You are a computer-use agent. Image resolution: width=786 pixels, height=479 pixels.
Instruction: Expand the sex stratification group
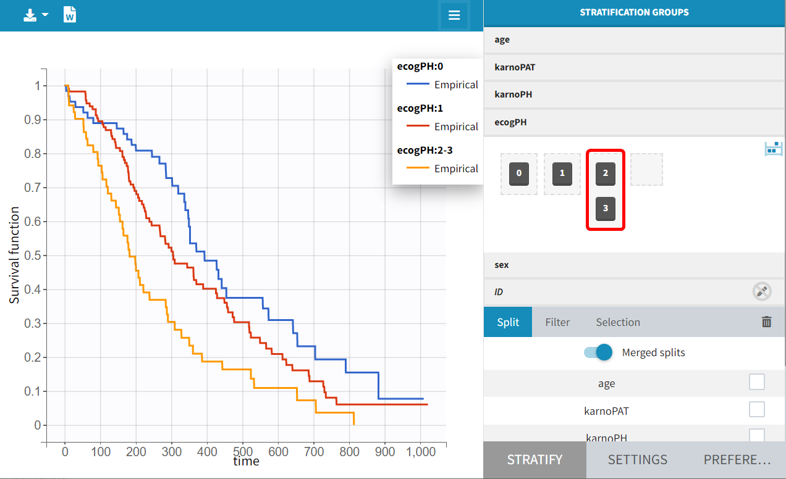click(x=633, y=265)
